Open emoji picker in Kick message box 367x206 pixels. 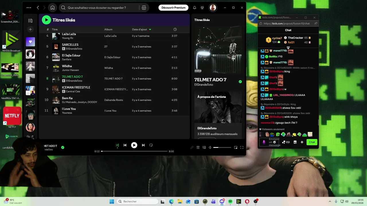tap(274, 142)
